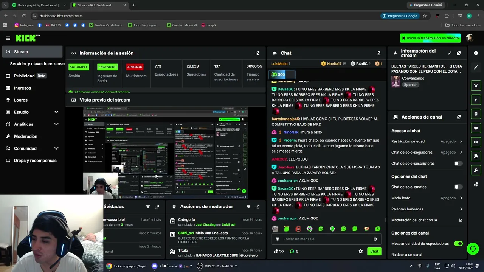Toggle the channel actions icon in the right rail

[x=476, y=156]
